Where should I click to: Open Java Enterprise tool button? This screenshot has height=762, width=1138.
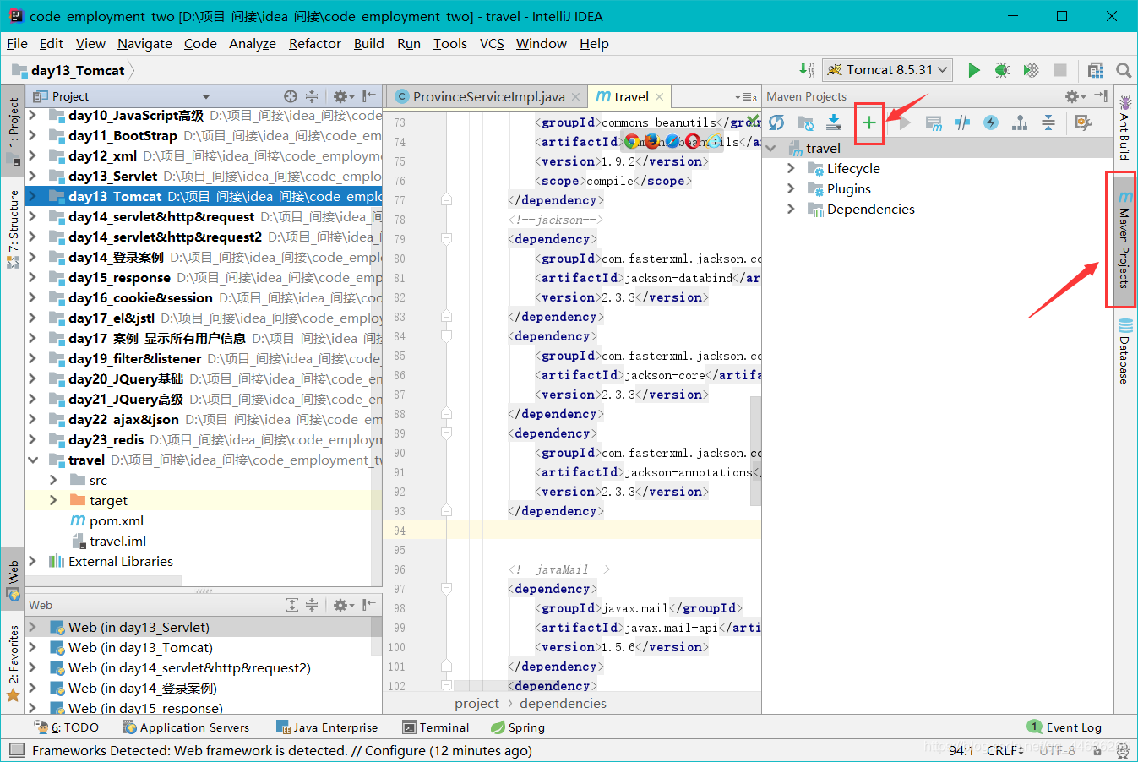click(x=327, y=727)
